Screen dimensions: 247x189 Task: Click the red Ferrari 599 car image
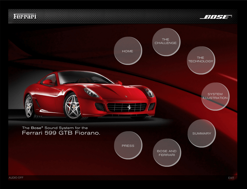click(x=90, y=95)
